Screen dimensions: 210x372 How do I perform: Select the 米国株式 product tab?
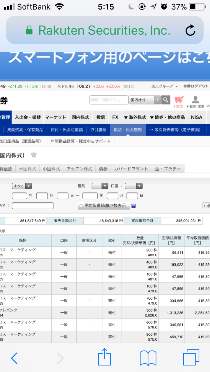tap(28, 169)
